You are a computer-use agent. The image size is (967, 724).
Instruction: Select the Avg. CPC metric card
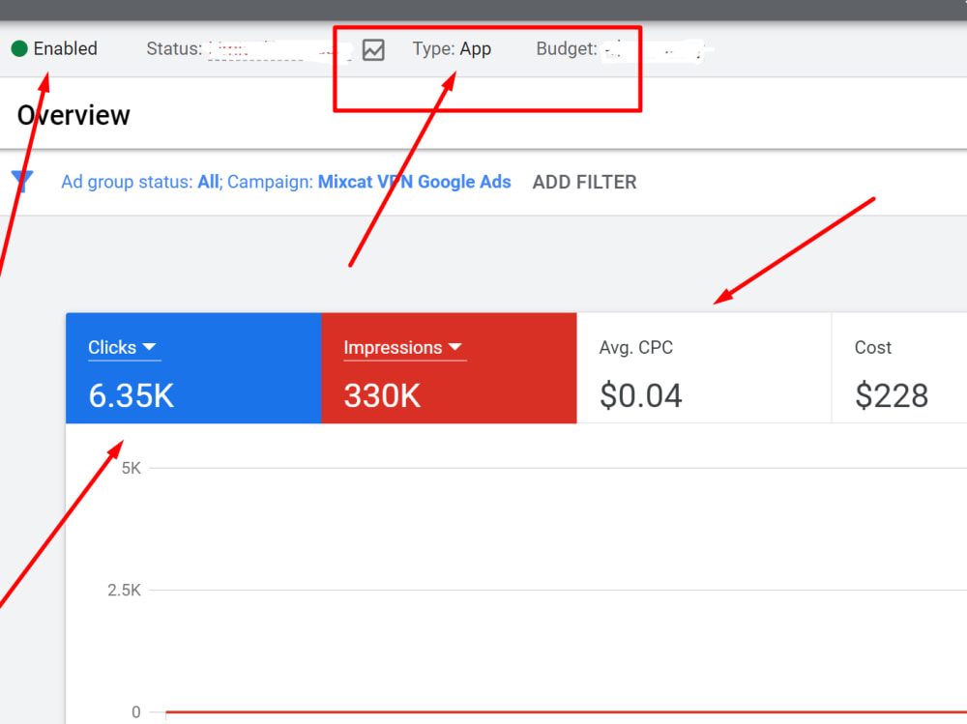point(704,368)
